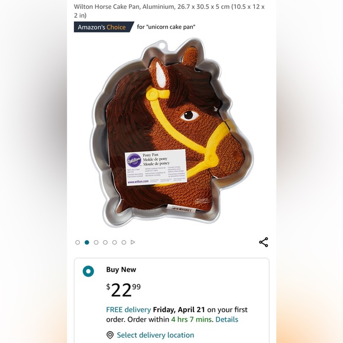Screen dimensions: 343x343
Task: Select the fifth image carousel dot
Action: pyautogui.click(x=115, y=242)
